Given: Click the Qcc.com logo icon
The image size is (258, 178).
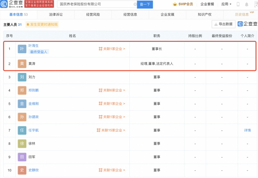Looking at the screenshot, I should coord(4,4).
